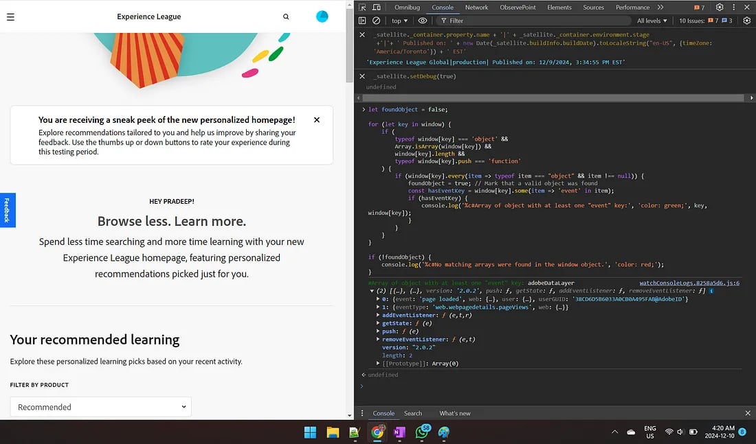Viewport: 756px width, 444px height.
Task: Open the Paint palette app in taskbar
Action: click(x=444, y=432)
